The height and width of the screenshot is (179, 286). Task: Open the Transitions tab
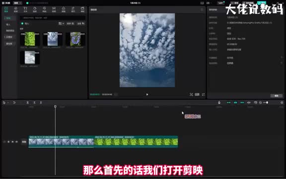tap(54, 9)
